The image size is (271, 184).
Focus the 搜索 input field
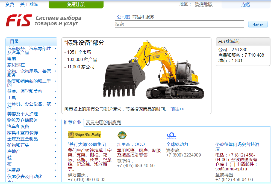pyautogui.click(x=179, y=24)
